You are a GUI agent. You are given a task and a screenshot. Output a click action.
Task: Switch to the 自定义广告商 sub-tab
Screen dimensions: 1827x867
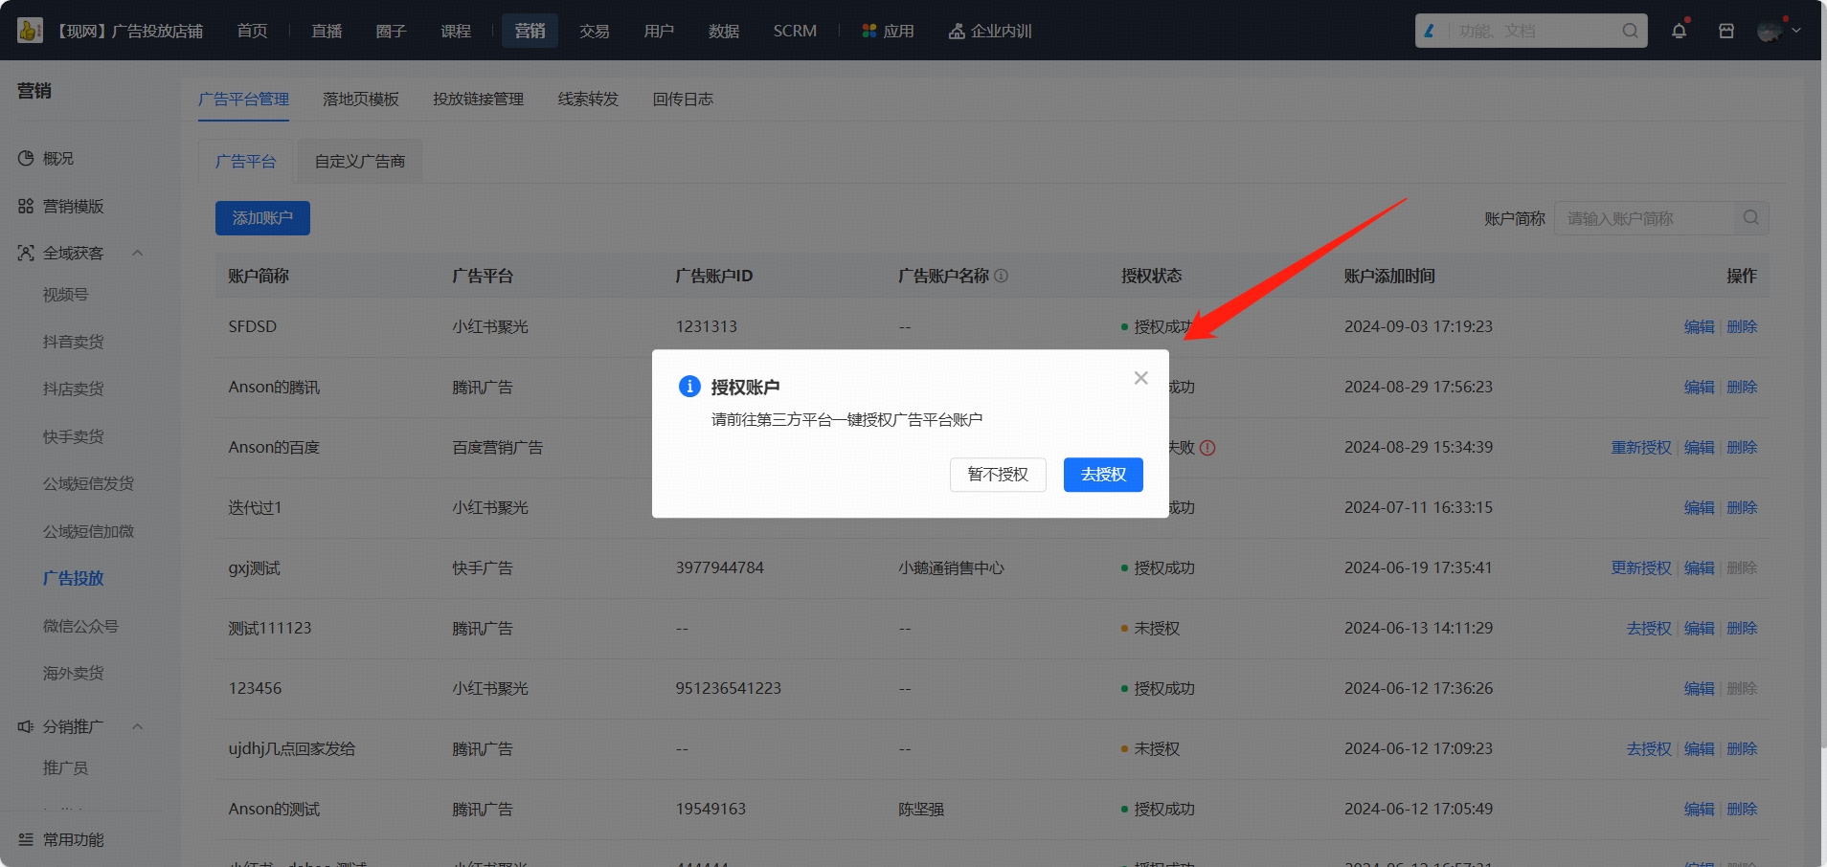(360, 161)
